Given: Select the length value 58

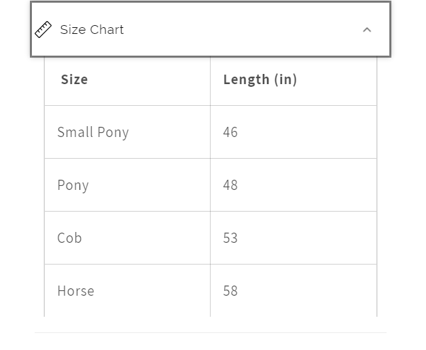Looking at the screenshot, I should [230, 291].
